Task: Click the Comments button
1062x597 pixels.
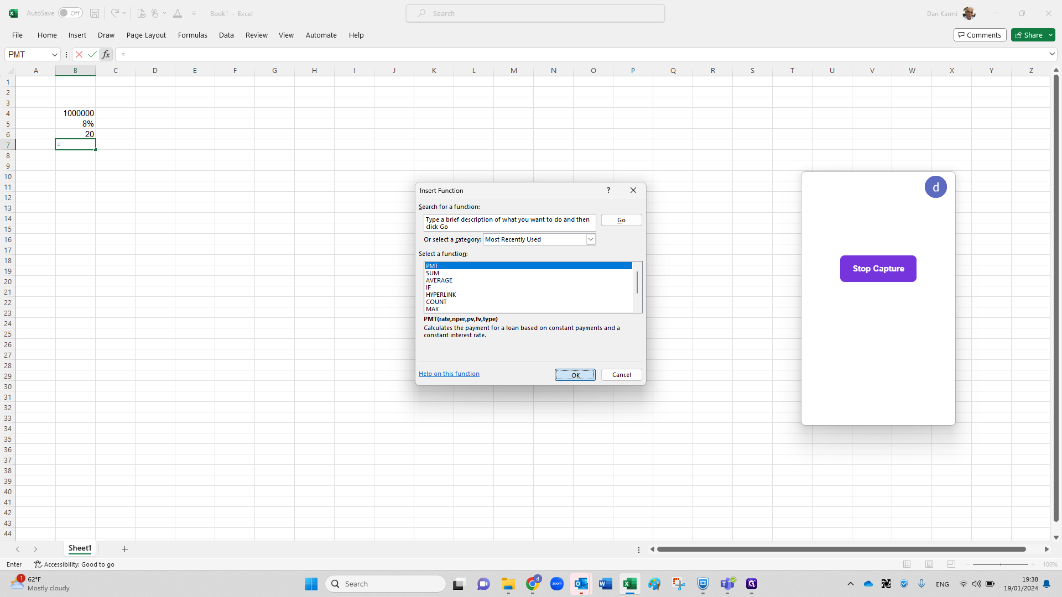Action: pos(980,35)
